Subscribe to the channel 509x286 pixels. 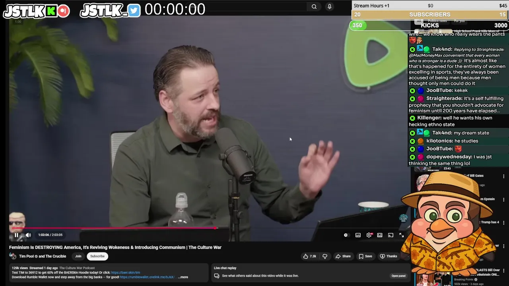(97, 256)
